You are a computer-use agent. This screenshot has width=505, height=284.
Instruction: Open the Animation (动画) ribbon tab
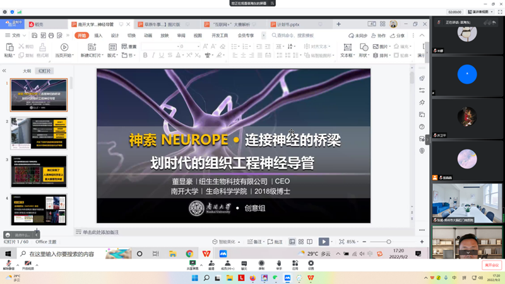point(148,35)
